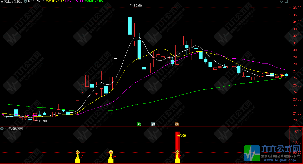The height and width of the screenshot is (164, 303).
Task: Select the magenta MA20 label
Action: 74,2
